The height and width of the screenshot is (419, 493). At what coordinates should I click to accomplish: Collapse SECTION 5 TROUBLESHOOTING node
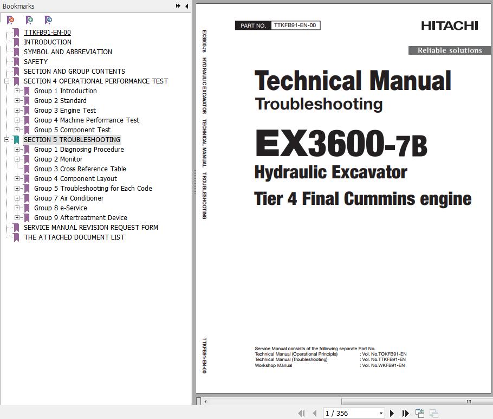(7, 139)
